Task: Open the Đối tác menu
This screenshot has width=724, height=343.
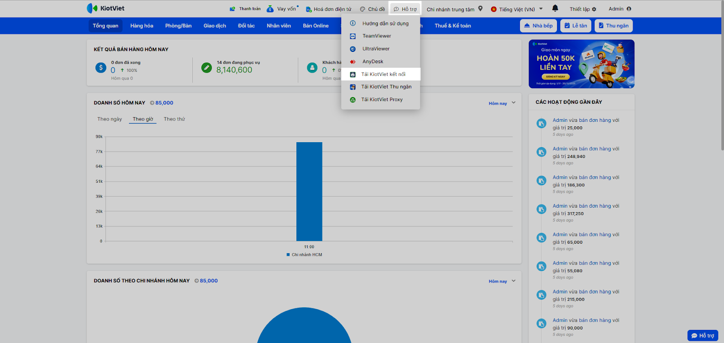Action: point(247,26)
